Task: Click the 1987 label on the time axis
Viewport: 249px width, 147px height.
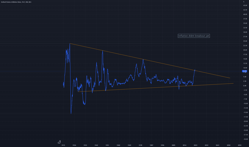Action: pyautogui.click(x=151, y=145)
